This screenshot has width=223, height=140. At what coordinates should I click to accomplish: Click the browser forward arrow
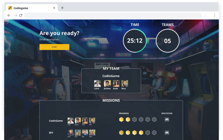(x=15, y=15)
